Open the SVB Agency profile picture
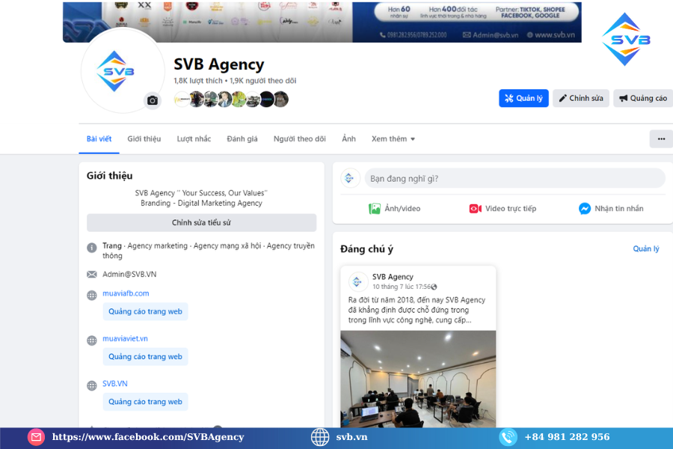This screenshot has width=673, height=449. [123, 71]
